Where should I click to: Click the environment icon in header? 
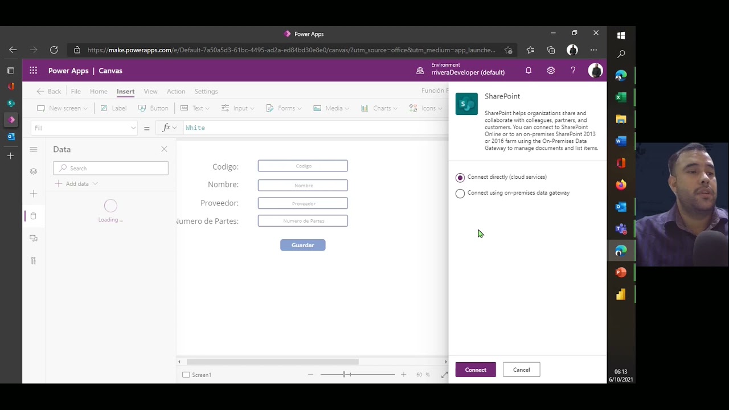coord(420,71)
